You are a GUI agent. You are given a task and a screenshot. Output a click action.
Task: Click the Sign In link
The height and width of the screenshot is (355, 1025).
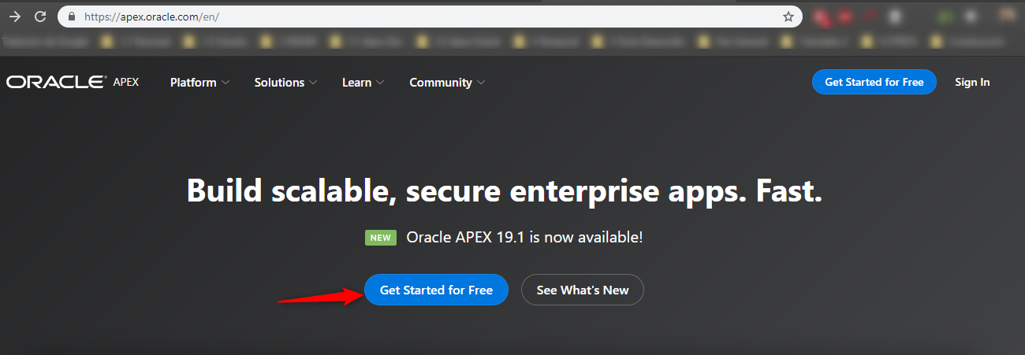click(972, 82)
